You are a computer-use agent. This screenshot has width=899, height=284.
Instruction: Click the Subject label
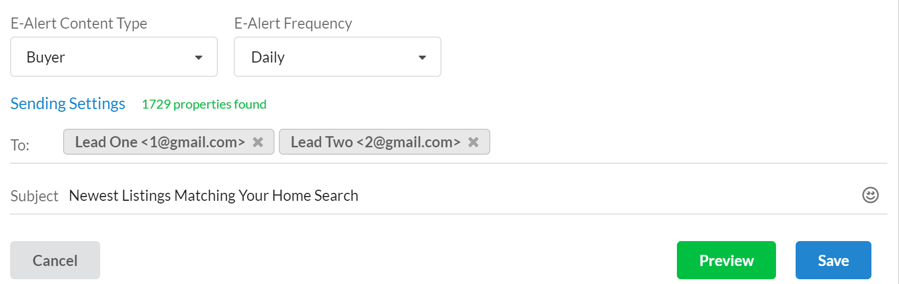point(34,196)
